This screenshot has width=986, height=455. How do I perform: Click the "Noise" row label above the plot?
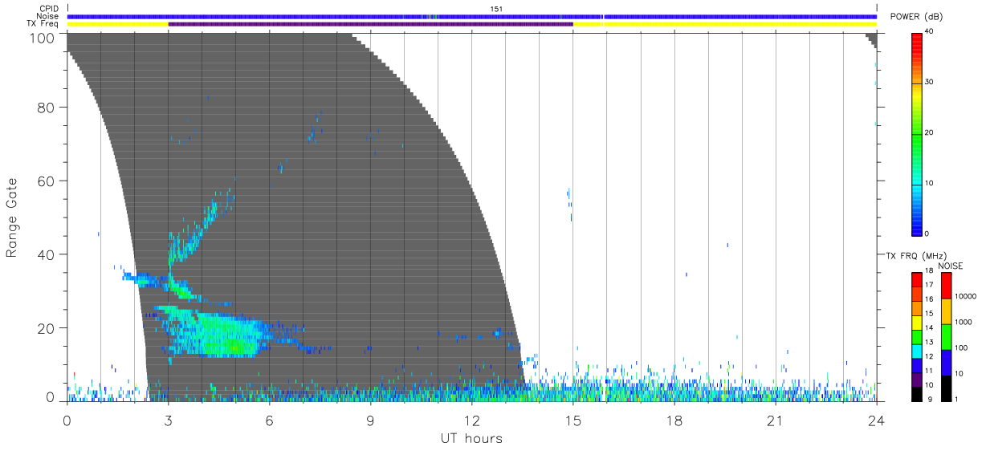point(47,16)
